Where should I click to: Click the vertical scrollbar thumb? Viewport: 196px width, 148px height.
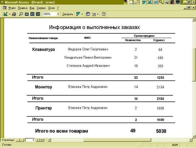click(194, 65)
